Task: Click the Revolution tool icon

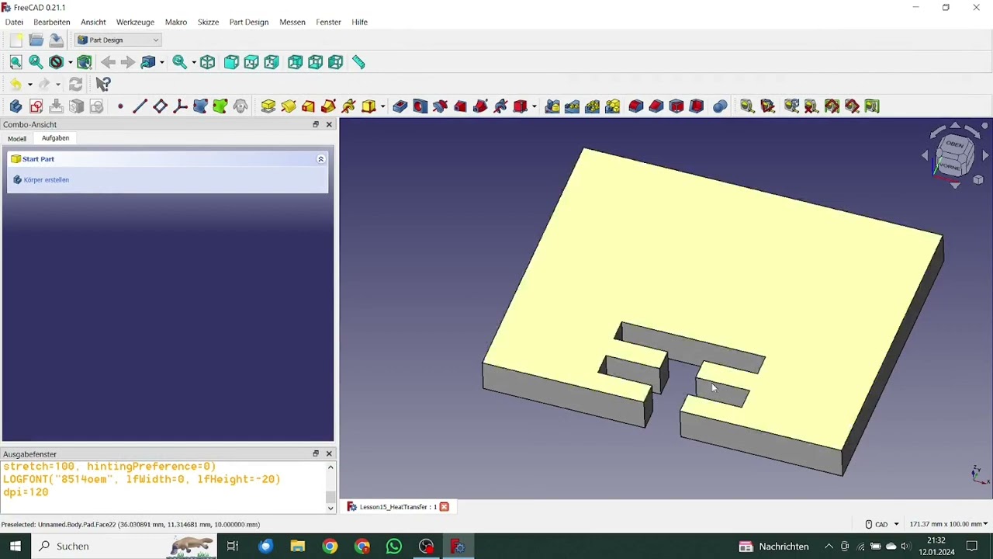Action: (x=289, y=106)
